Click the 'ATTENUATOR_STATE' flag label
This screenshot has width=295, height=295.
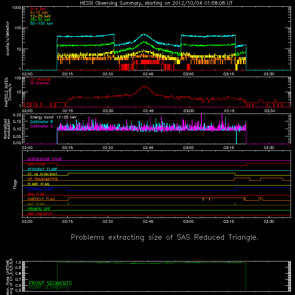coord(45,159)
